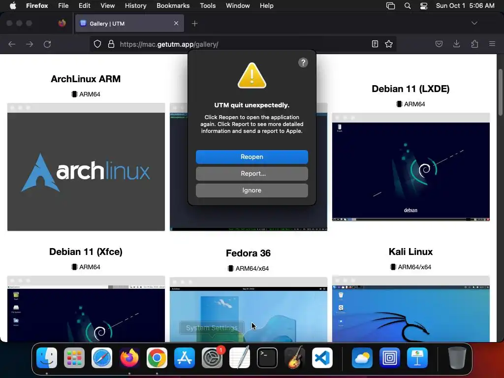Screen dimensions: 504x378
Task: Bookmark this page with star icon
Action: tap(389, 44)
